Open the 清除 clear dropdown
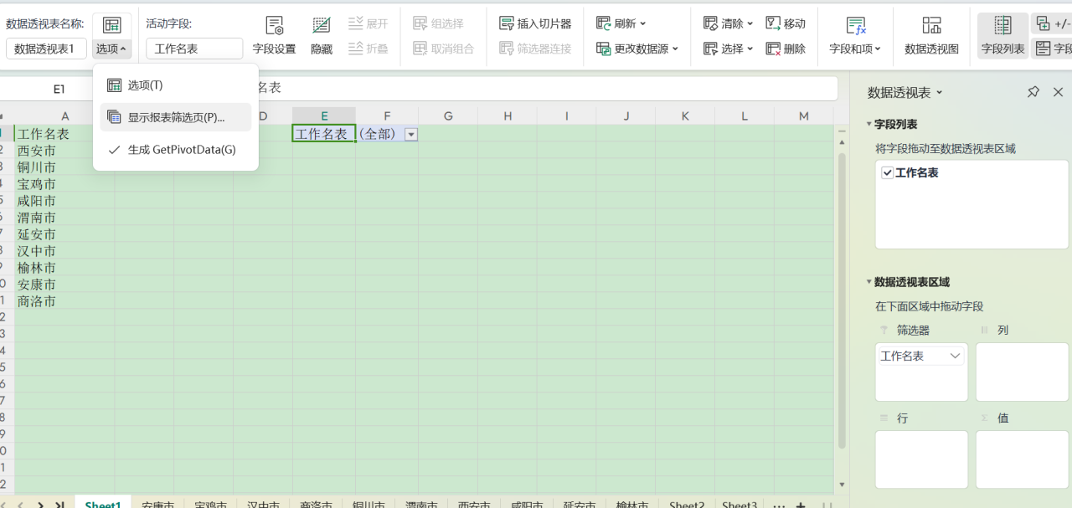 729,23
